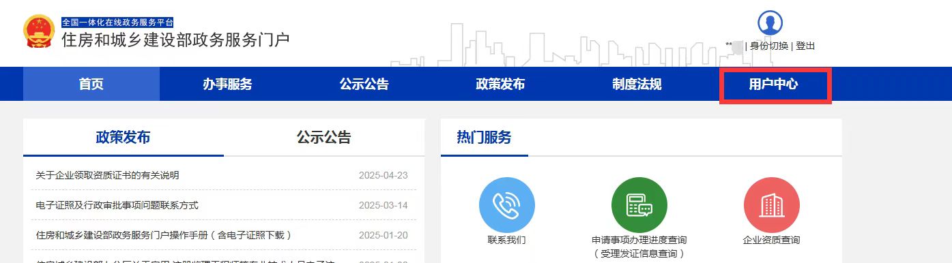
Task: Open 办事服务 navigation item
Action: point(227,84)
